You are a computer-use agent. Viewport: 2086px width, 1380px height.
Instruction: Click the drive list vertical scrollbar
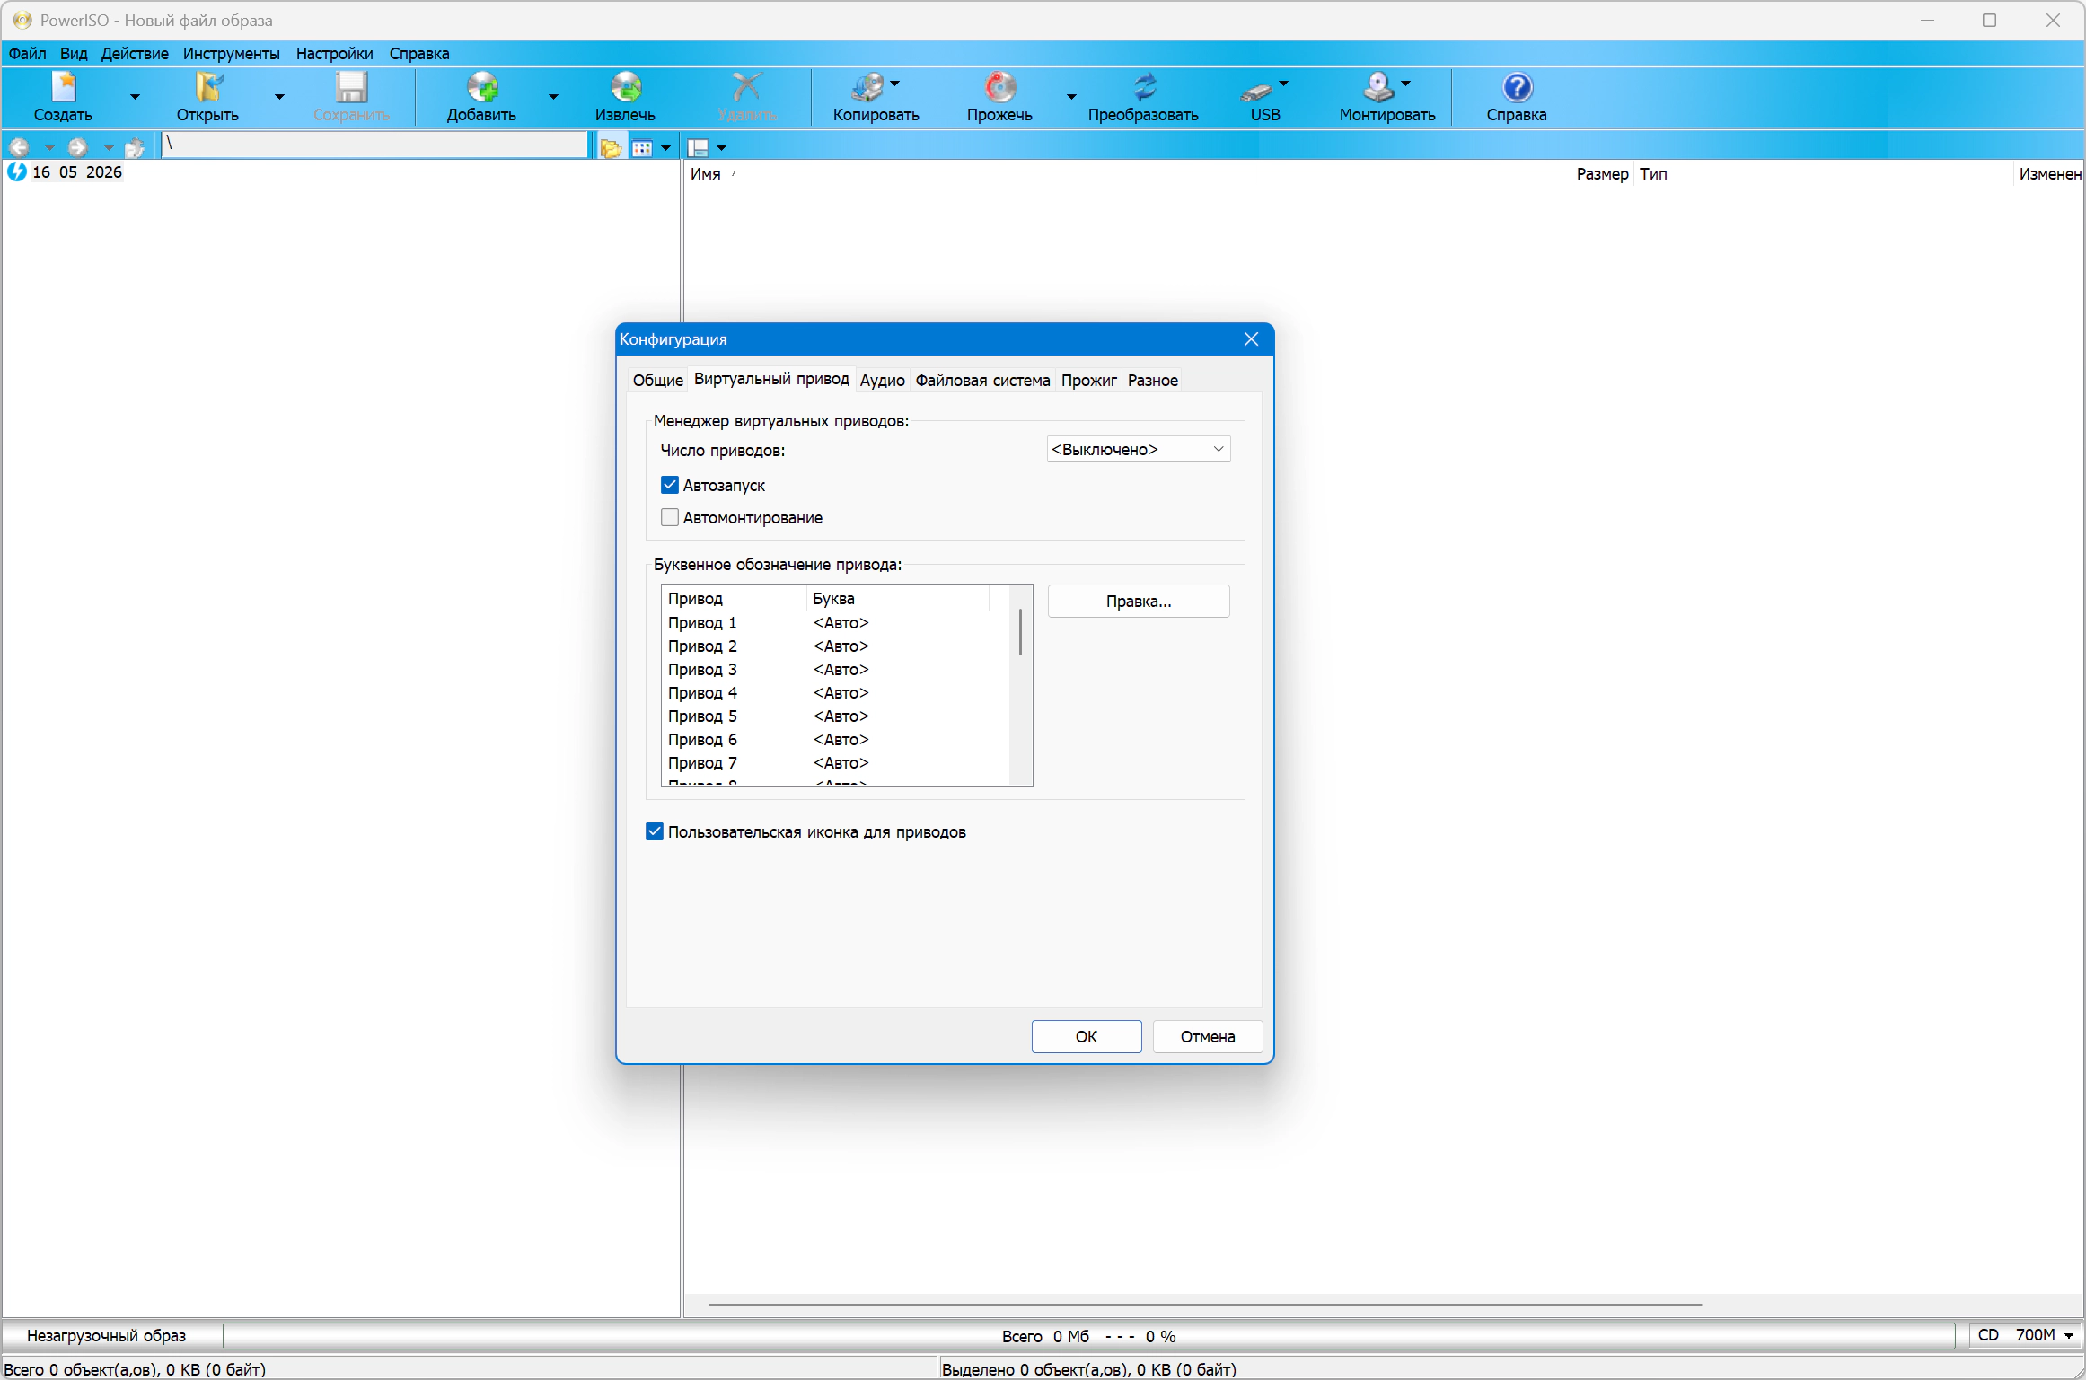click(1021, 685)
